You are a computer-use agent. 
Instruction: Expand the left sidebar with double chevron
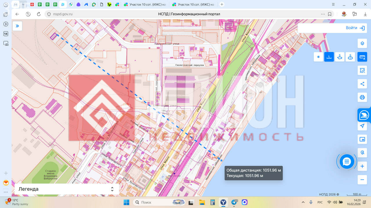[17, 26]
